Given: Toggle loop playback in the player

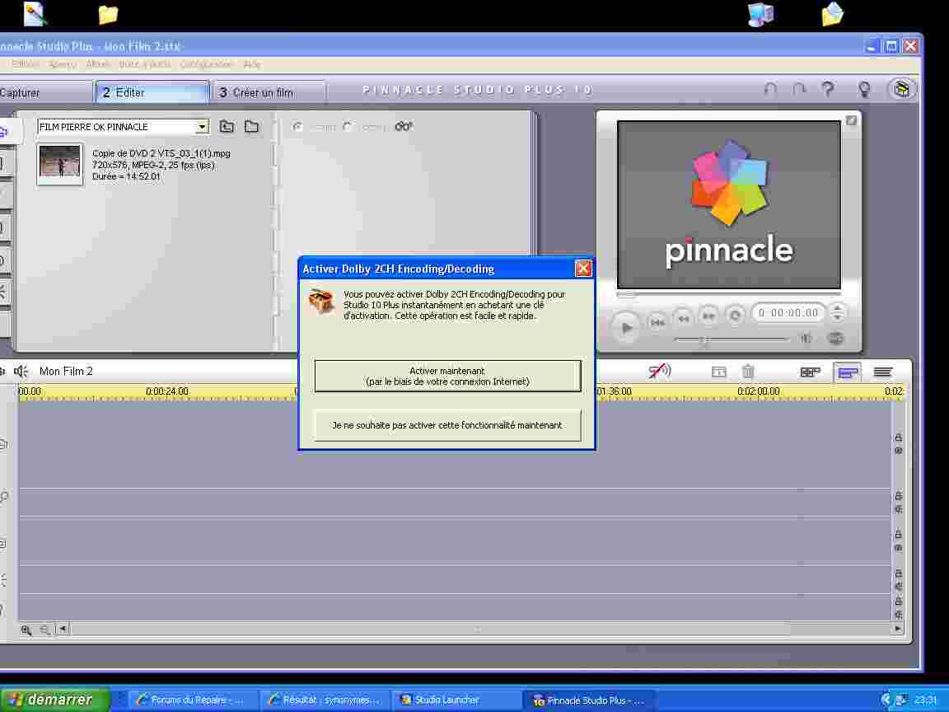Looking at the screenshot, I should tap(735, 316).
